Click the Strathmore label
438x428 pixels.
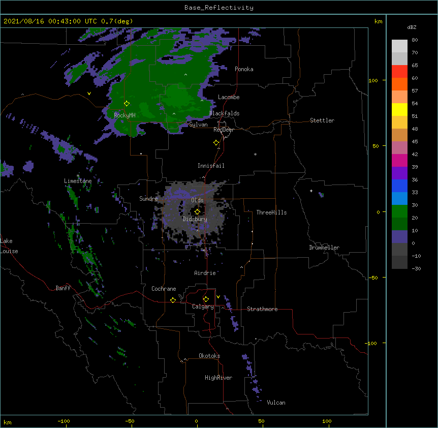(x=262, y=309)
